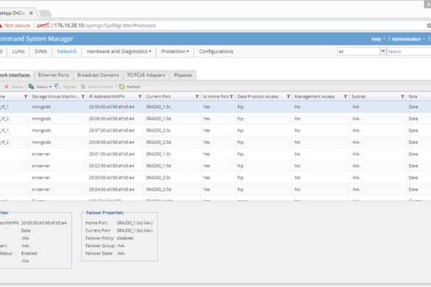Screen dimensions: 431x287
Task: Open the IP Address/WWPN column filter
Action: tap(140, 96)
